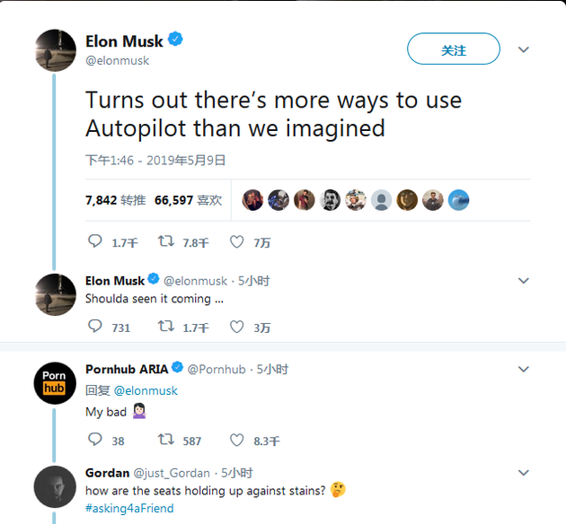
Task: Open the dropdown chevron next to the 关注 button
Action: 524,49
